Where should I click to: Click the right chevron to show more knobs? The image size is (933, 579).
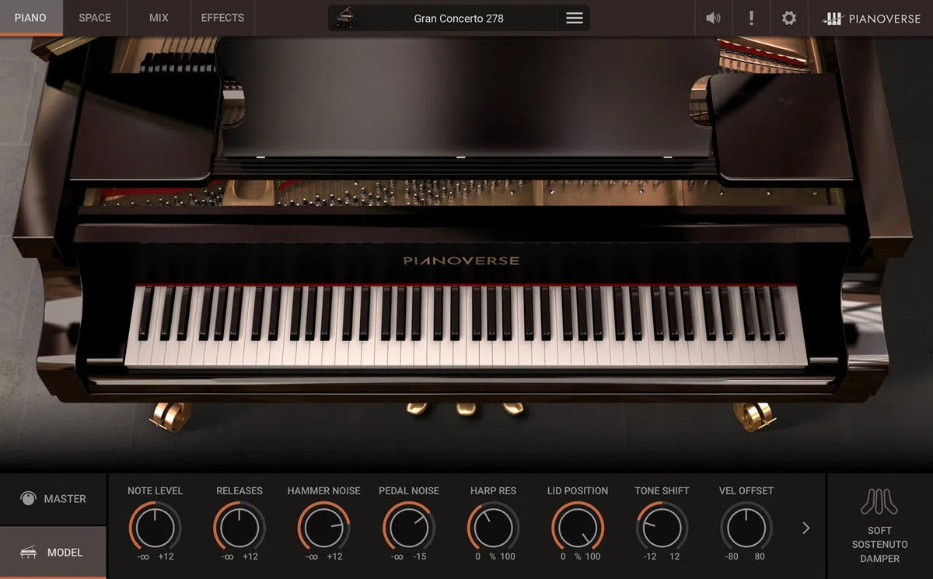coord(805,528)
